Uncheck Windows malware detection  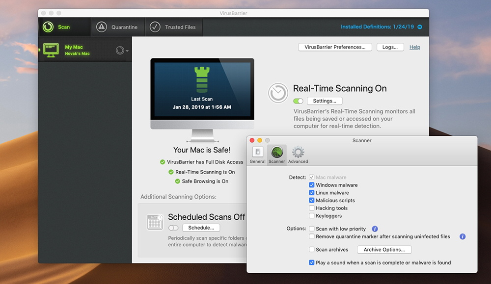point(312,185)
